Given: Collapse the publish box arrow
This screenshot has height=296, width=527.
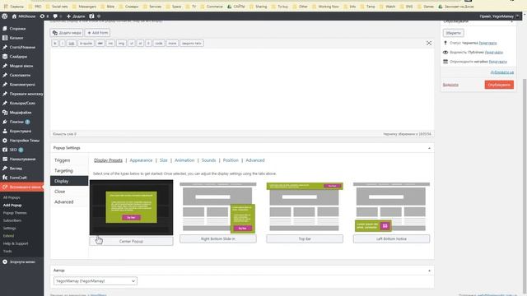Looking at the screenshot, I should click(512, 22).
